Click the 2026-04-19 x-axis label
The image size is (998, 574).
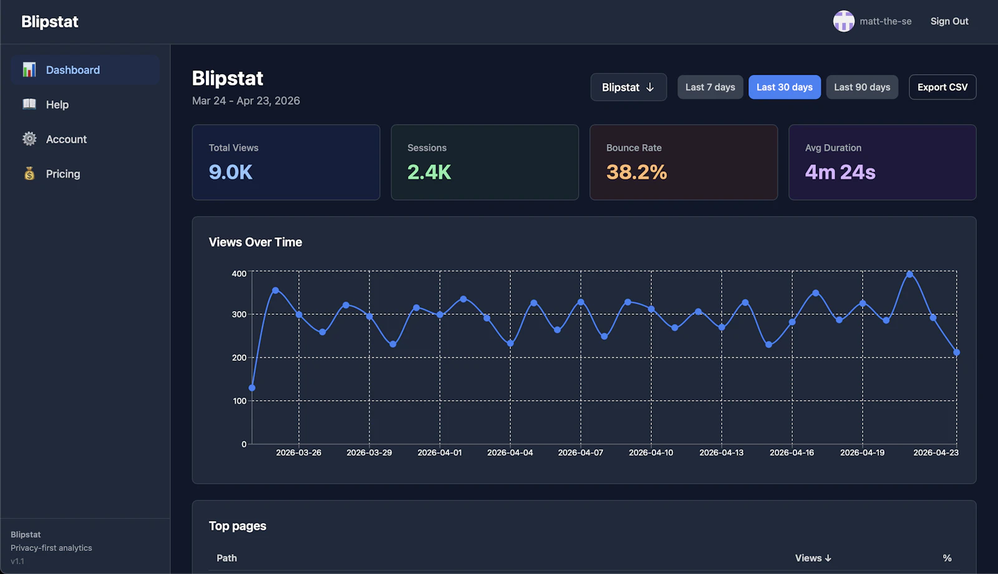tap(862, 452)
